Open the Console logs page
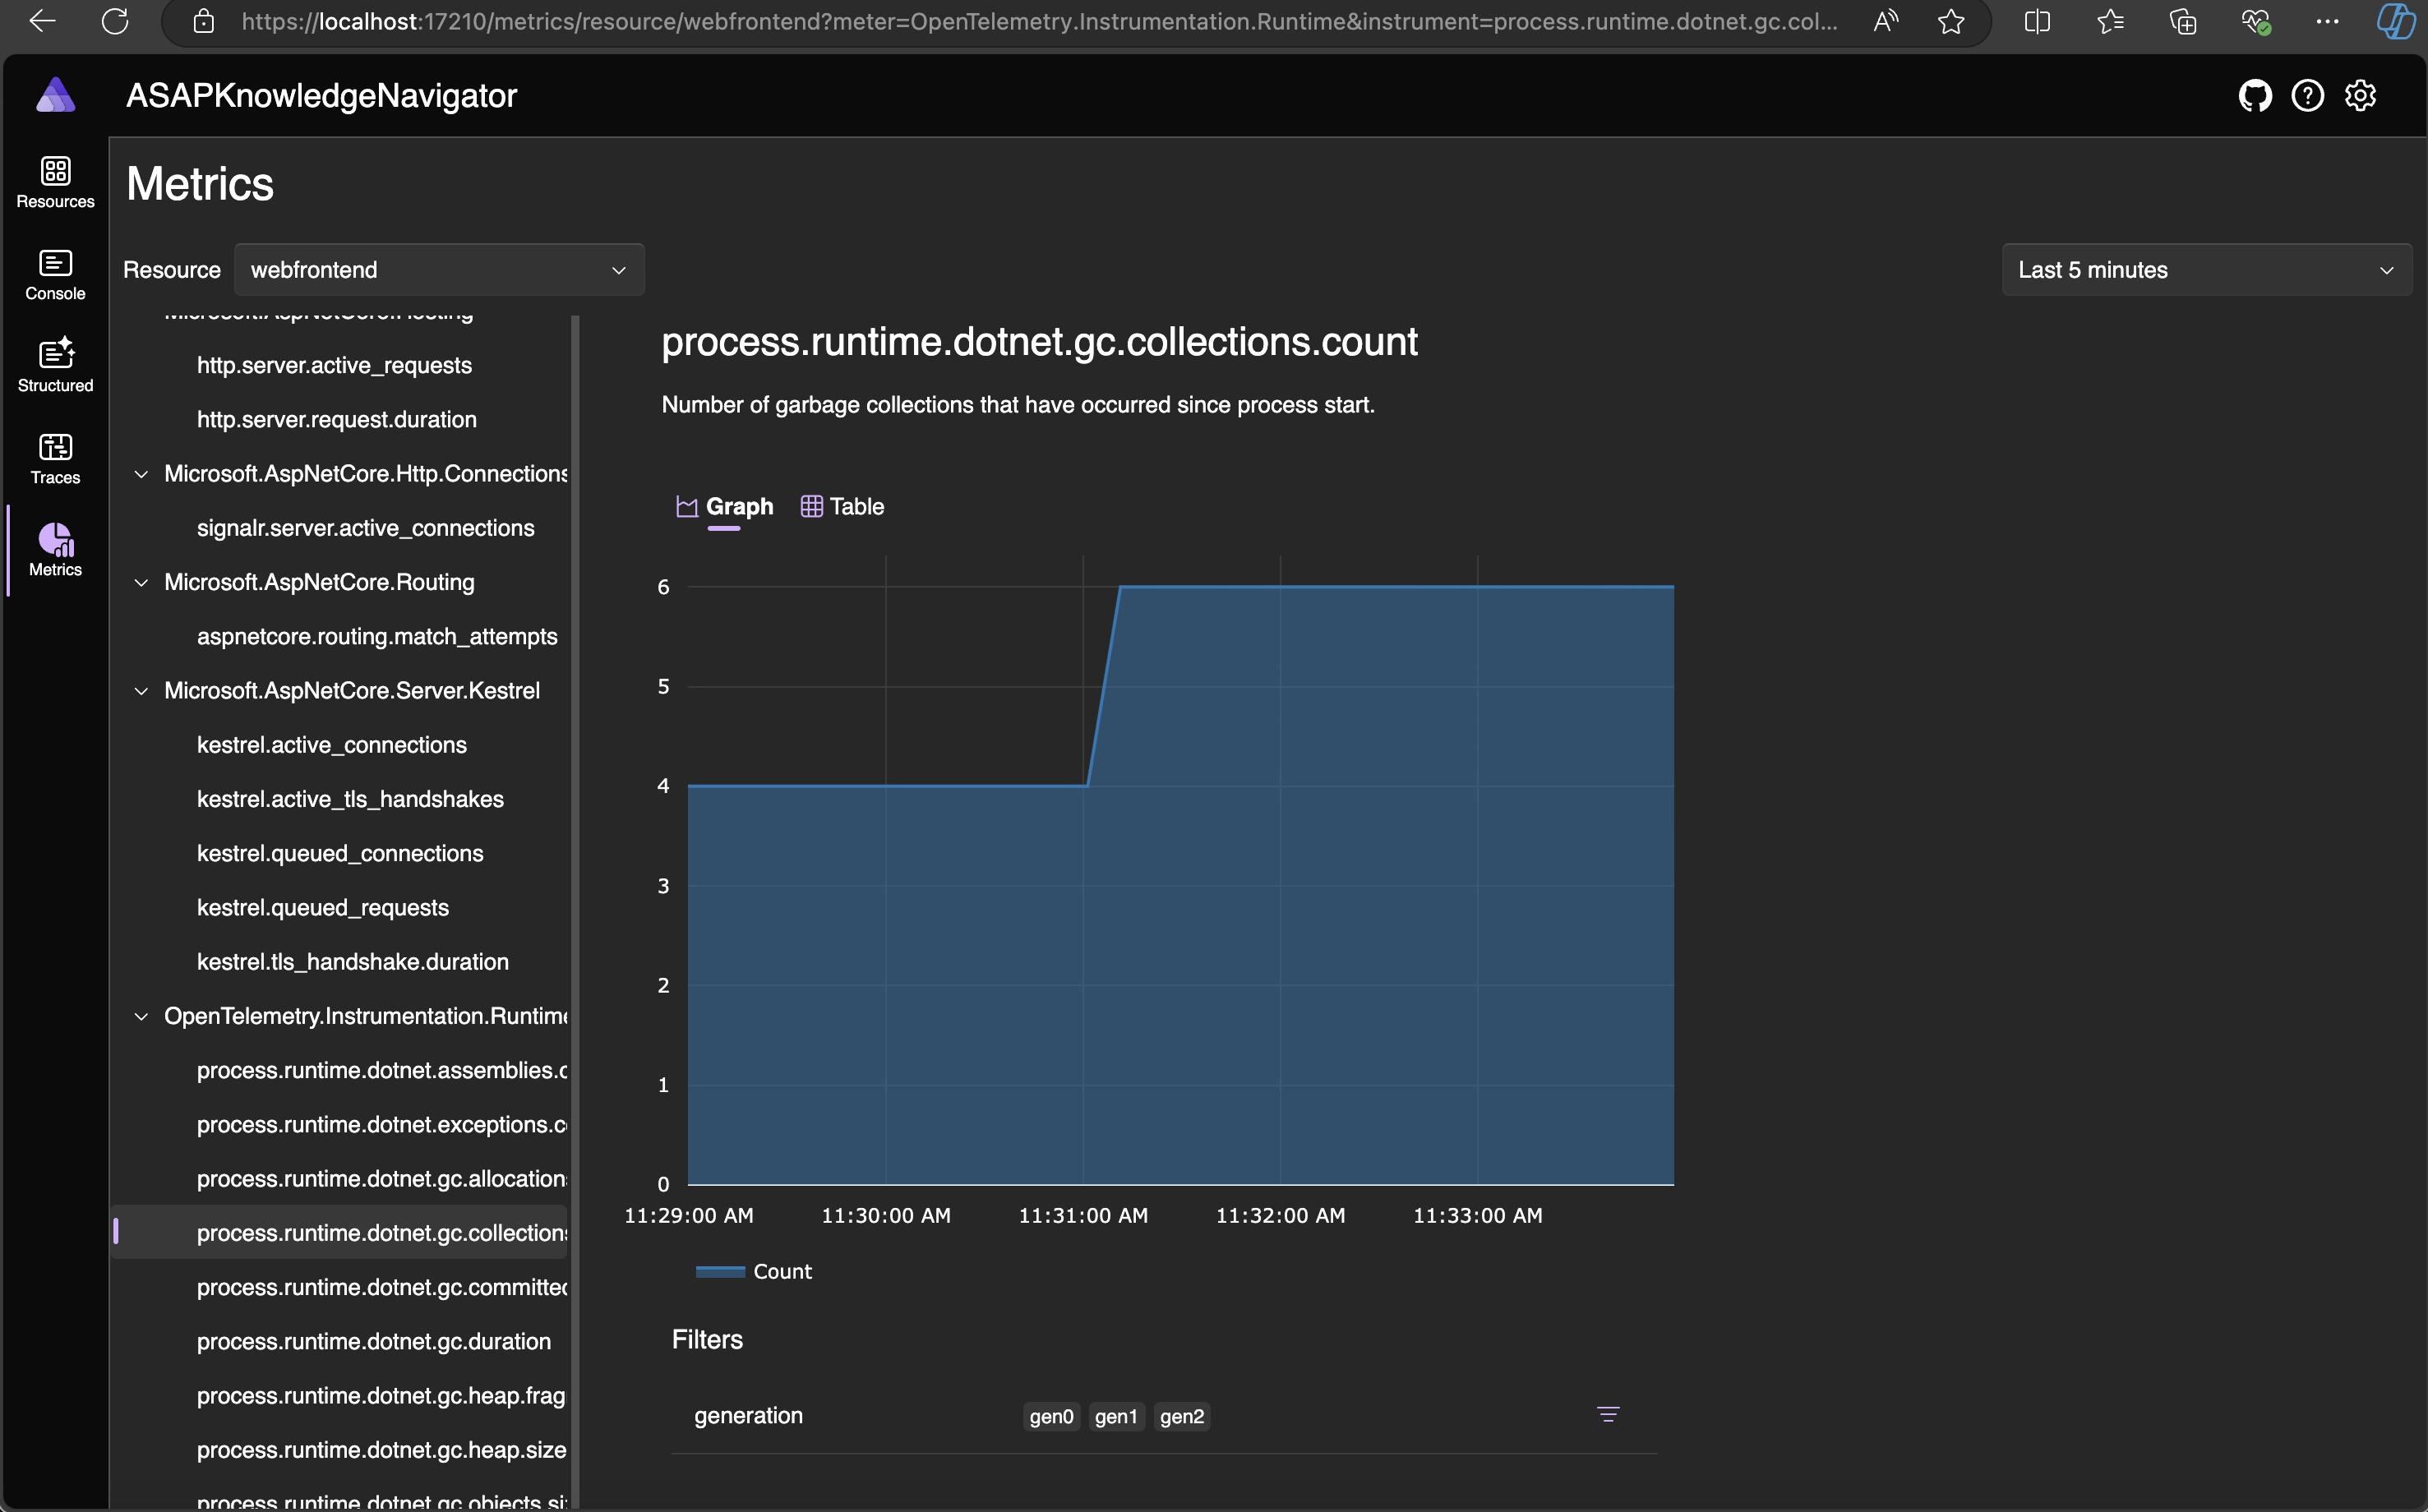The width and height of the screenshot is (2428, 1512). [55, 274]
